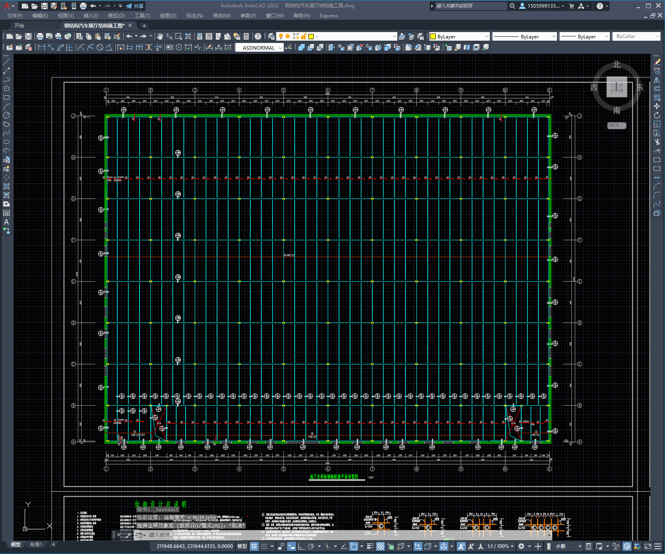Click the Aligned dimension icon

(x=51, y=47)
